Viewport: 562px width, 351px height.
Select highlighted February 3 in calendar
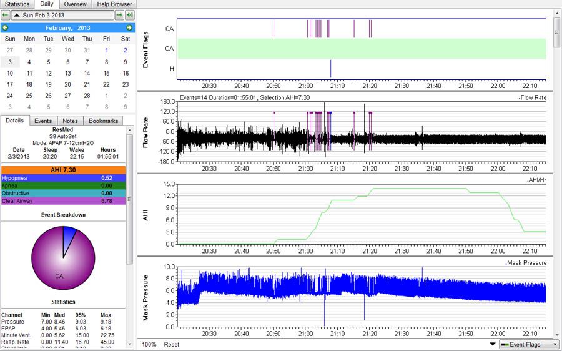(x=9, y=62)
